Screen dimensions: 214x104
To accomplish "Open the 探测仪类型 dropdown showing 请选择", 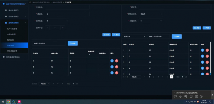I will pos(151,14).
